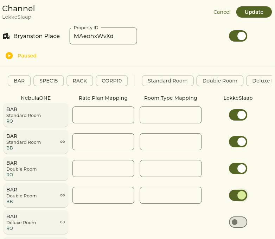
Task: Disable BAR Double Room RO LekkeSlaap toggle
Action: (x=238, y=168)
